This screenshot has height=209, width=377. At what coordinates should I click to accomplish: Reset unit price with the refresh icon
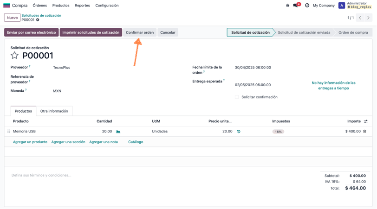click(x=239, y=132)
